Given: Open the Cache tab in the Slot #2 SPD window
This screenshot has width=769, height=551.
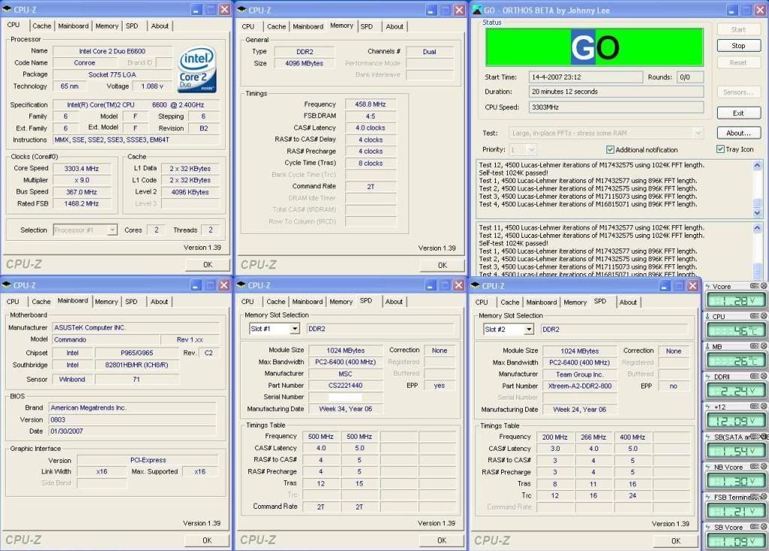Looking at the screenshot, I should click(510, 303).
